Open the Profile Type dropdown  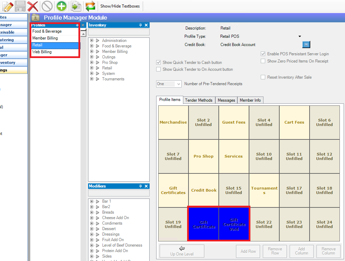pyautogui.click(x=300, y=36)
